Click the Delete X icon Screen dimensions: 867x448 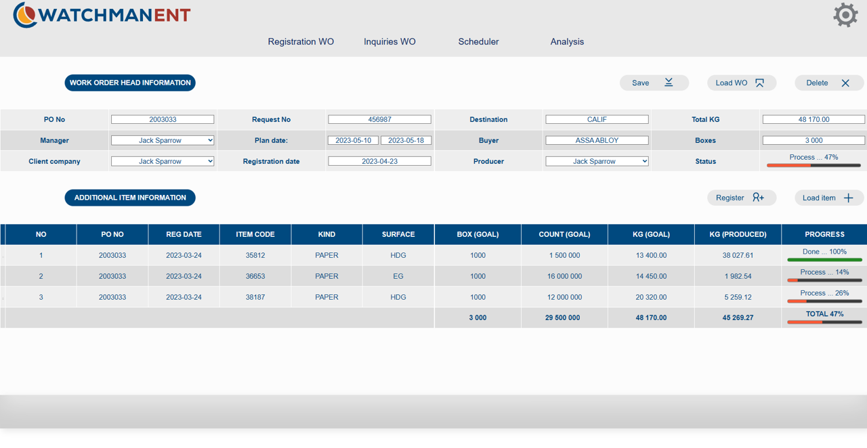845,83
